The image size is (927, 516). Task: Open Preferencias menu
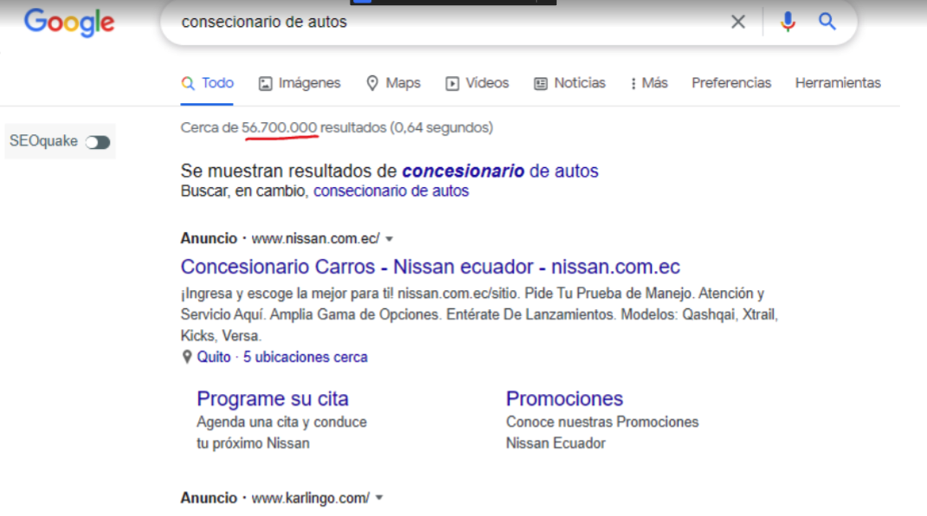pyautogui.click(x=731, y=83)
